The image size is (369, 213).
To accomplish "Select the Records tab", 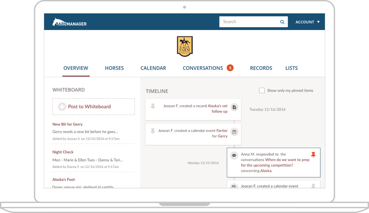I will (261, 68).
